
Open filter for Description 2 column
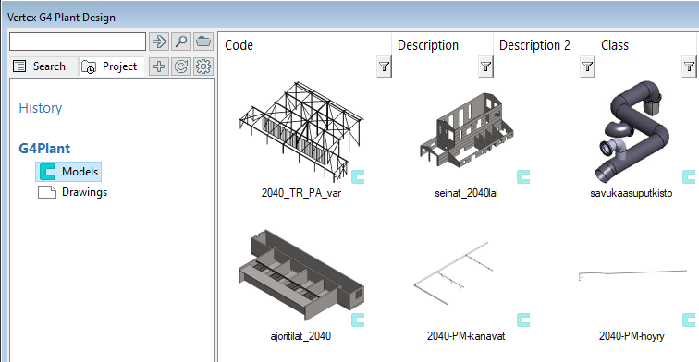(587, 66)
